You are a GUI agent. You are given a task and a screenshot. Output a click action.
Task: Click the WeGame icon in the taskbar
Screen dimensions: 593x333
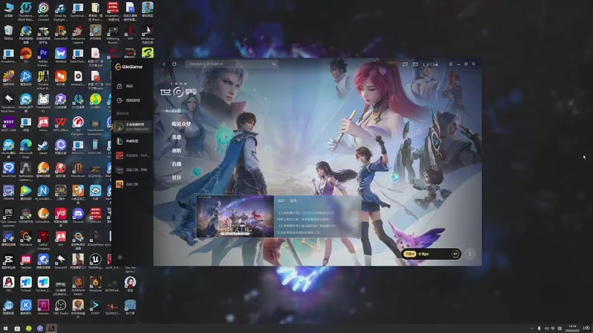[x=51, y=329]
